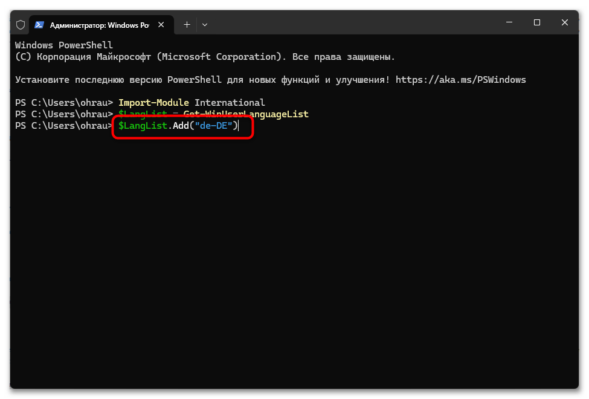This screenshot has height=399, width=589.
Task: Click the admin shield icon in title bar
Action: pyautogui.click(x=21, y=25)
